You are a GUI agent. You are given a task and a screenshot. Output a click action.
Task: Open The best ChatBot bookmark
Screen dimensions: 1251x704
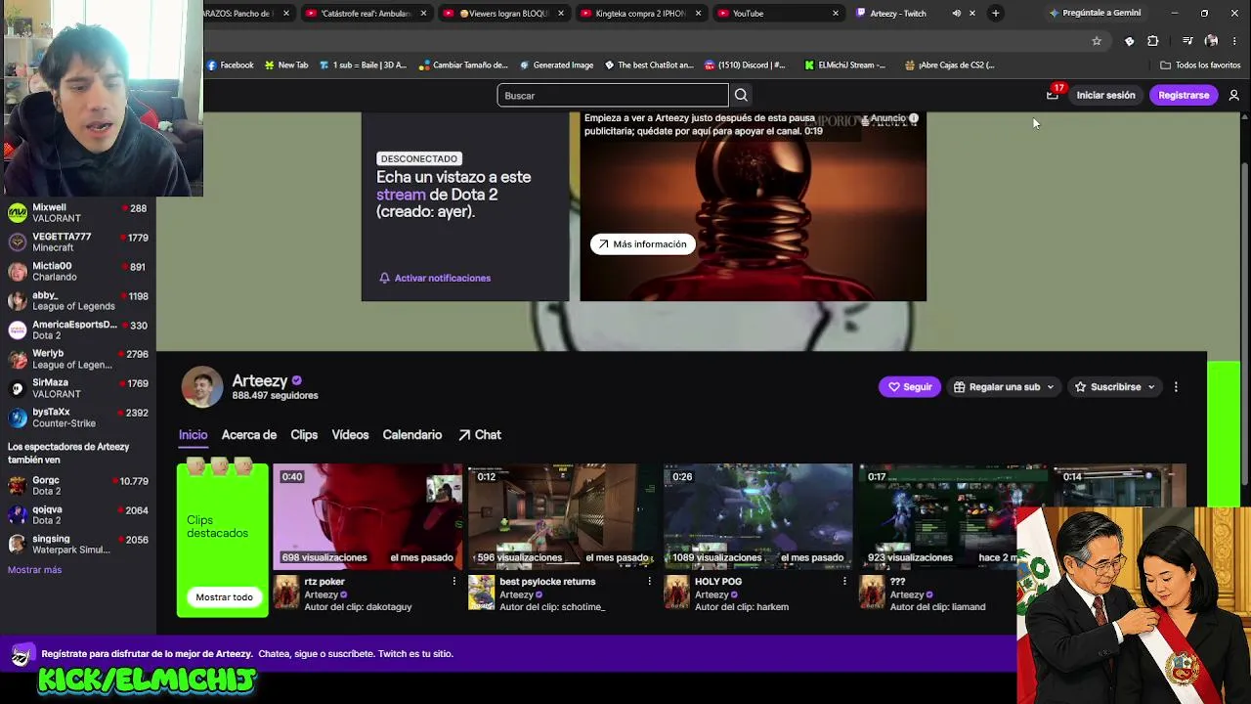649,66
